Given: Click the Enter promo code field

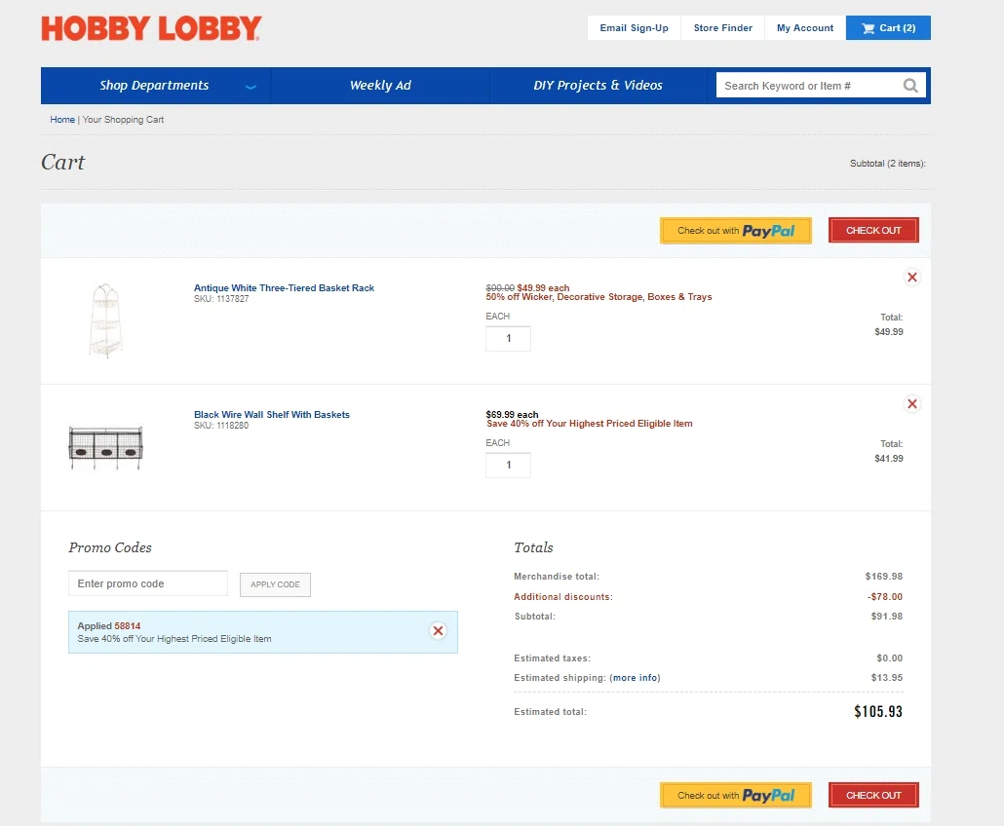Looking at the screenshot, I should 148,583.
